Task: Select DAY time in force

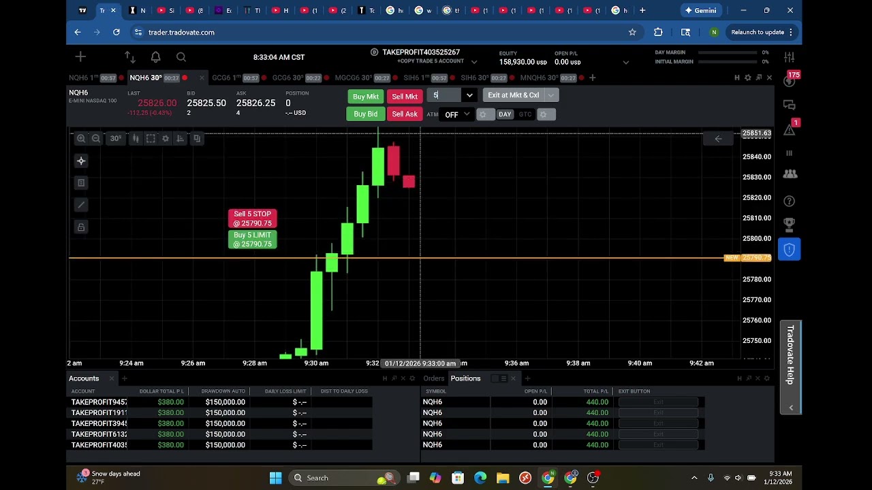Action: pos(505,114)
